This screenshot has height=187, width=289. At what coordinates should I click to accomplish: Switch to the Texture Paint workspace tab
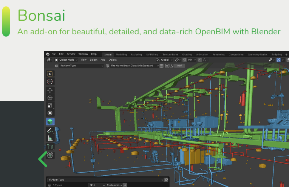click(170, 55)
